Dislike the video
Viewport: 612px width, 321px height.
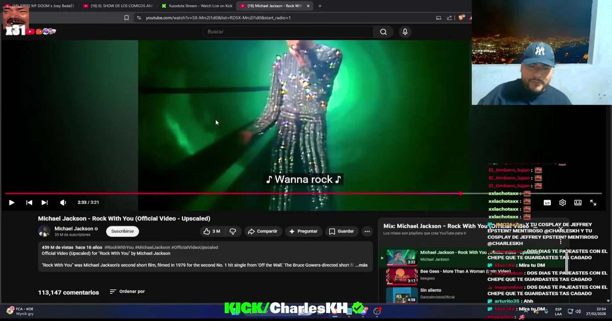pyautogui.click(x=233, y=231)
